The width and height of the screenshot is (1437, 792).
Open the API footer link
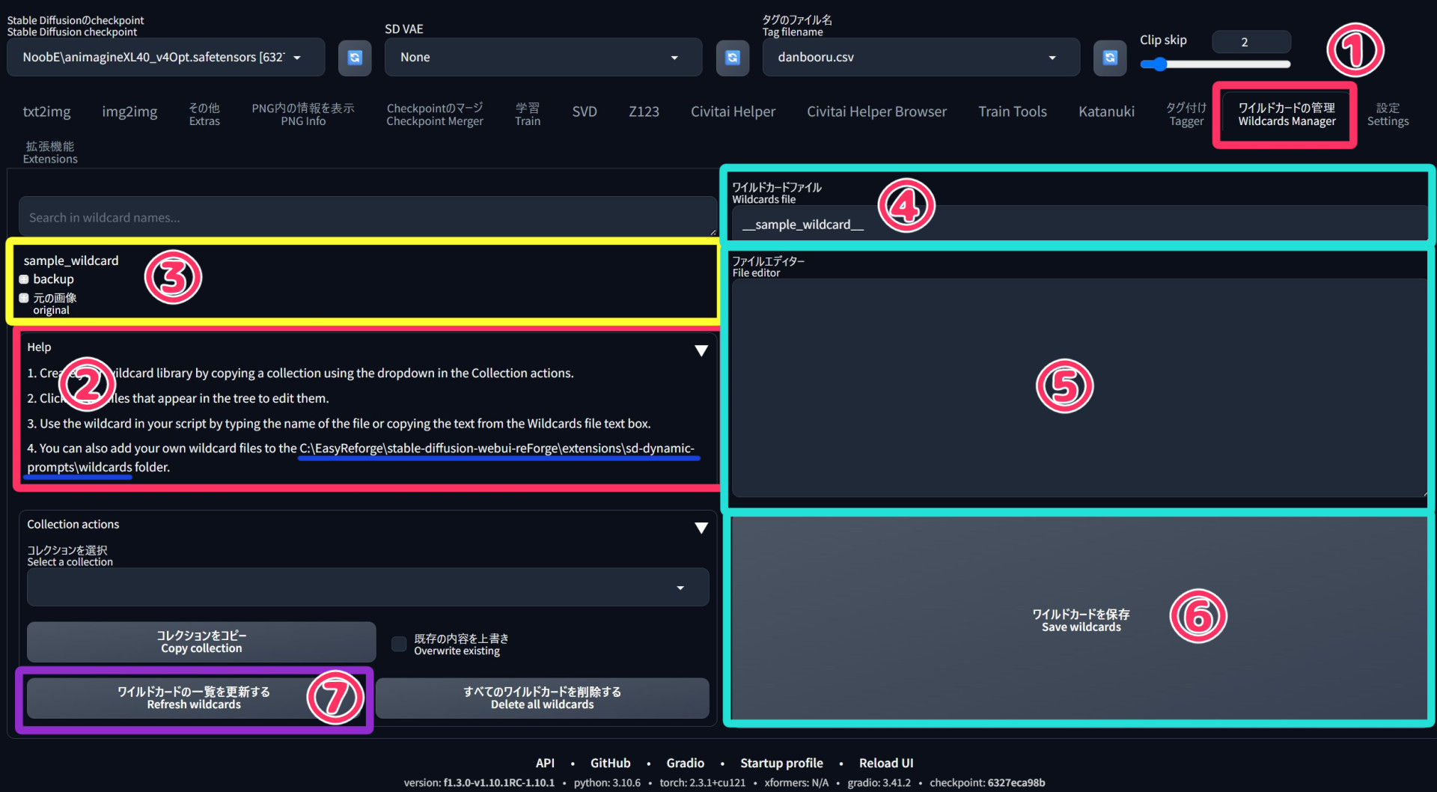(x=545, y=763)
